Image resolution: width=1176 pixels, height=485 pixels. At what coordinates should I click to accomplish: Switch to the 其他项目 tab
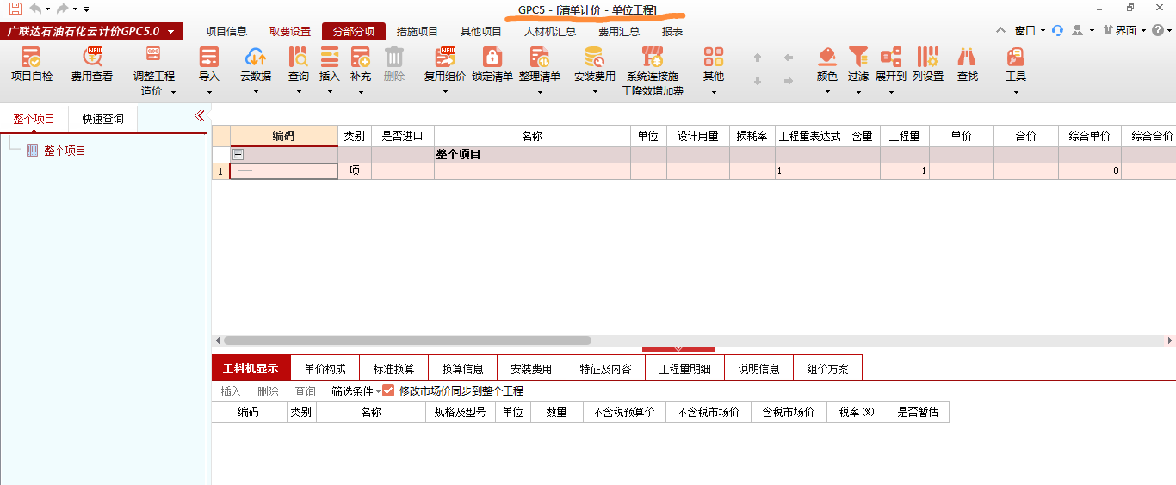click(x=481, y=31)
